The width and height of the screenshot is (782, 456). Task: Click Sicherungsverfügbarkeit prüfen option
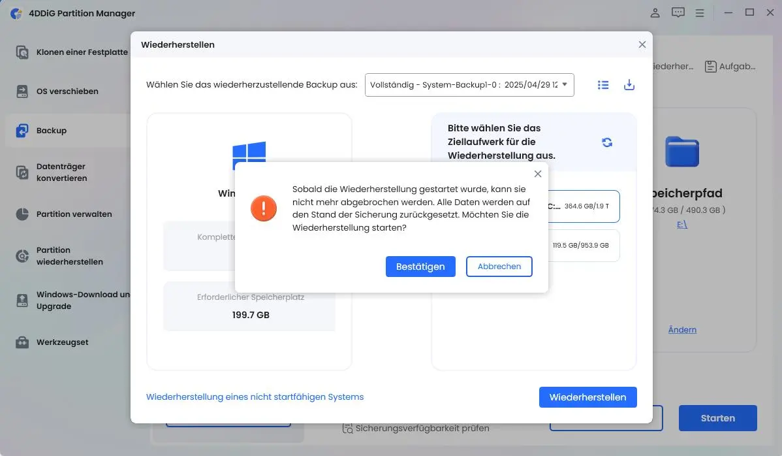[415, 428]
